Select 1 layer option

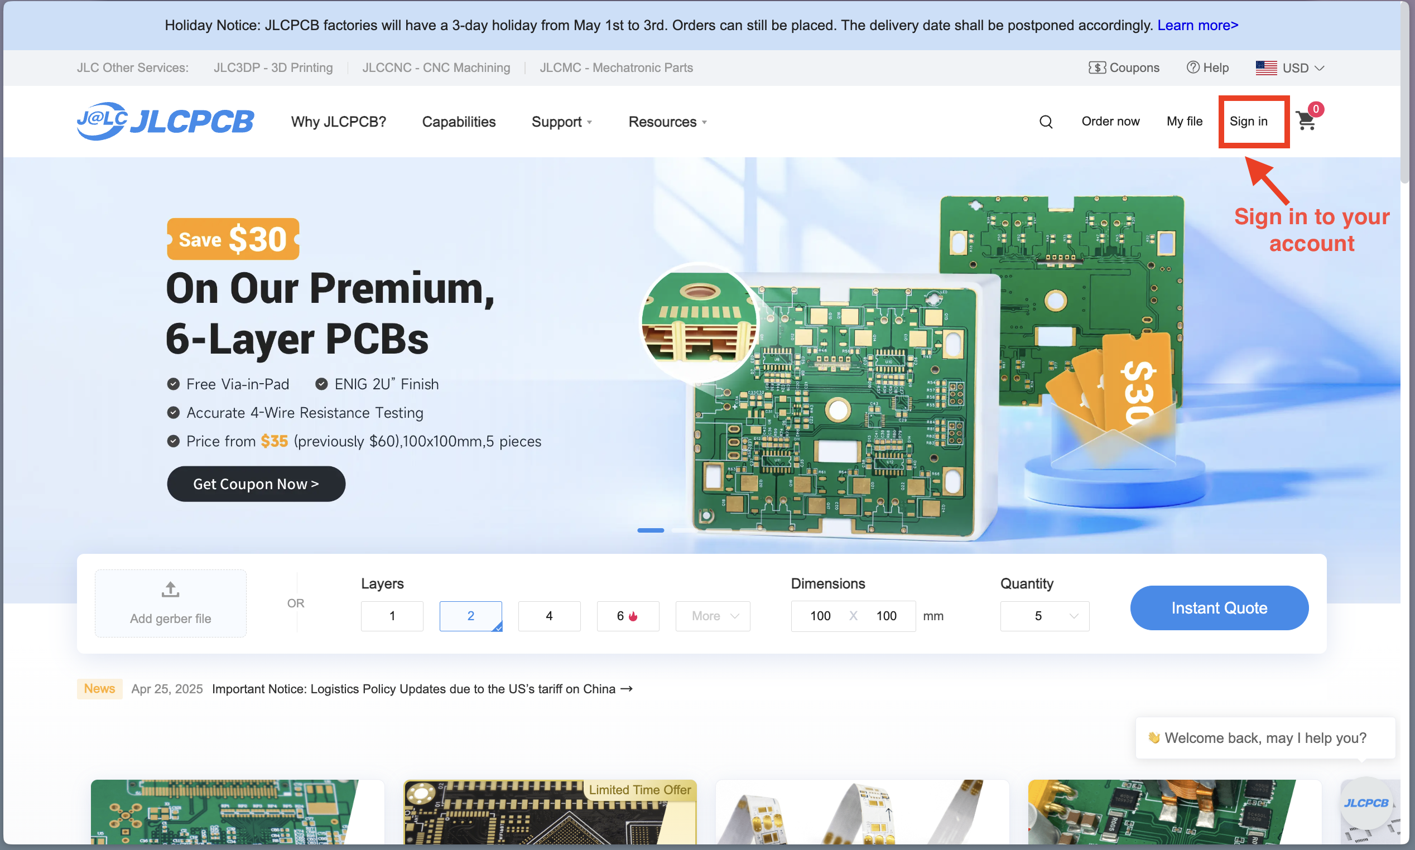point(392,616)
